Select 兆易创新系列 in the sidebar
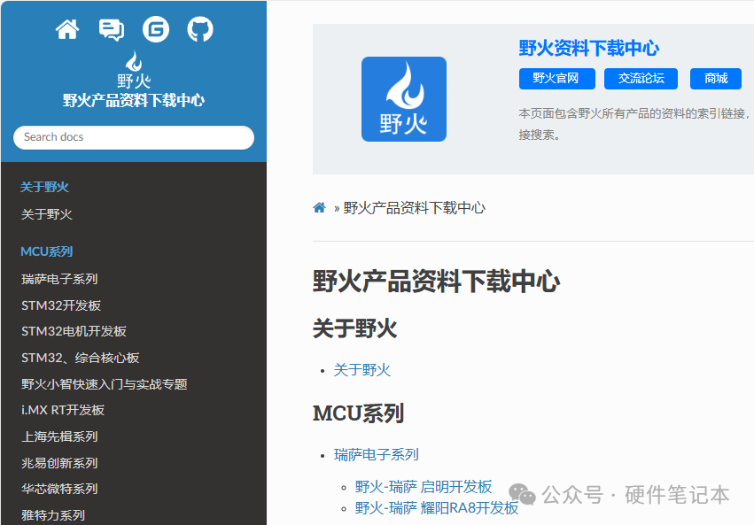The height and width of the screenshot is (525, 754). 59,463
